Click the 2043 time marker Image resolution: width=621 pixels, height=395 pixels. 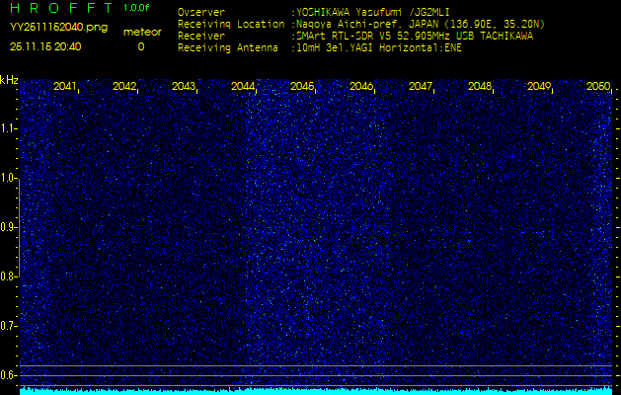183,86
